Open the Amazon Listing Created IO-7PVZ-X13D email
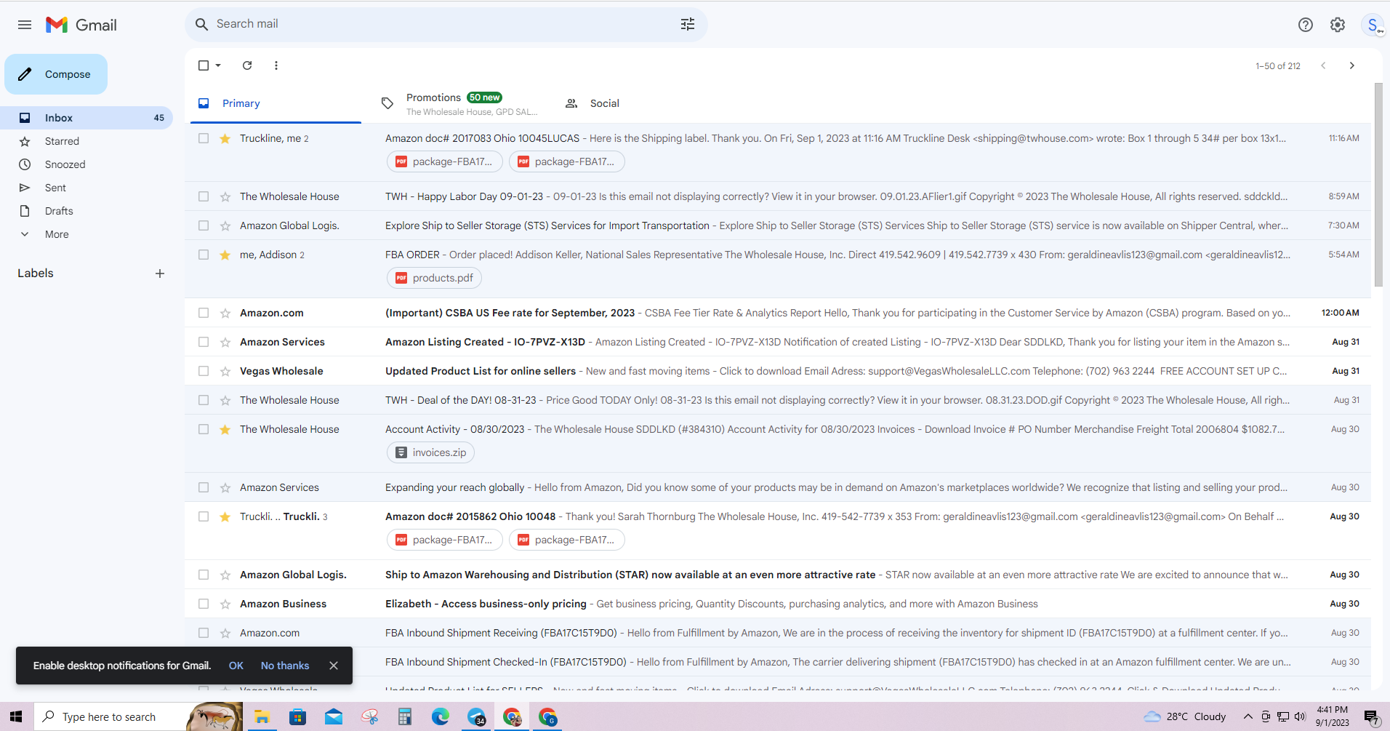The image size is (1390, 731). click(778, 342)
